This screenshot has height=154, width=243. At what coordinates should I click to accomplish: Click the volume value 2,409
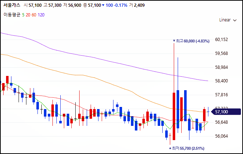(139, 5)
